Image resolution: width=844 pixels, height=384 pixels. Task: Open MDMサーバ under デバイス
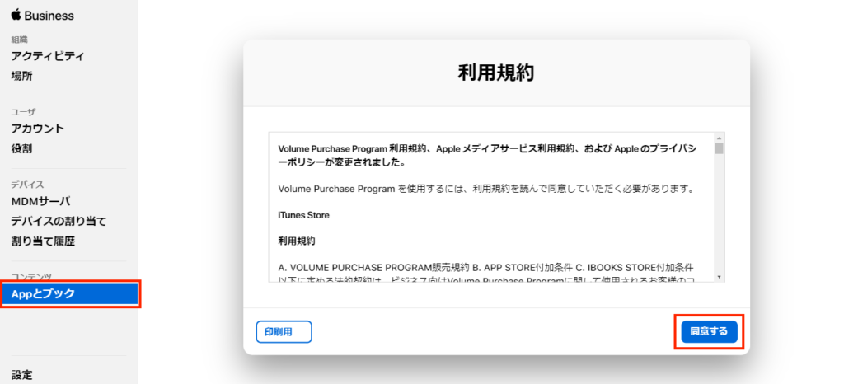pos(40,202)
